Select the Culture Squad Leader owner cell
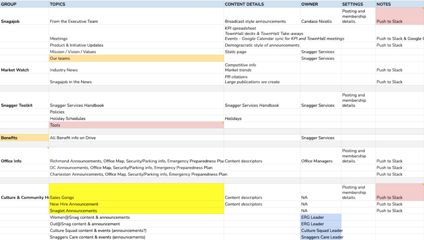The image size is (424, 240). tap(321, 230)
